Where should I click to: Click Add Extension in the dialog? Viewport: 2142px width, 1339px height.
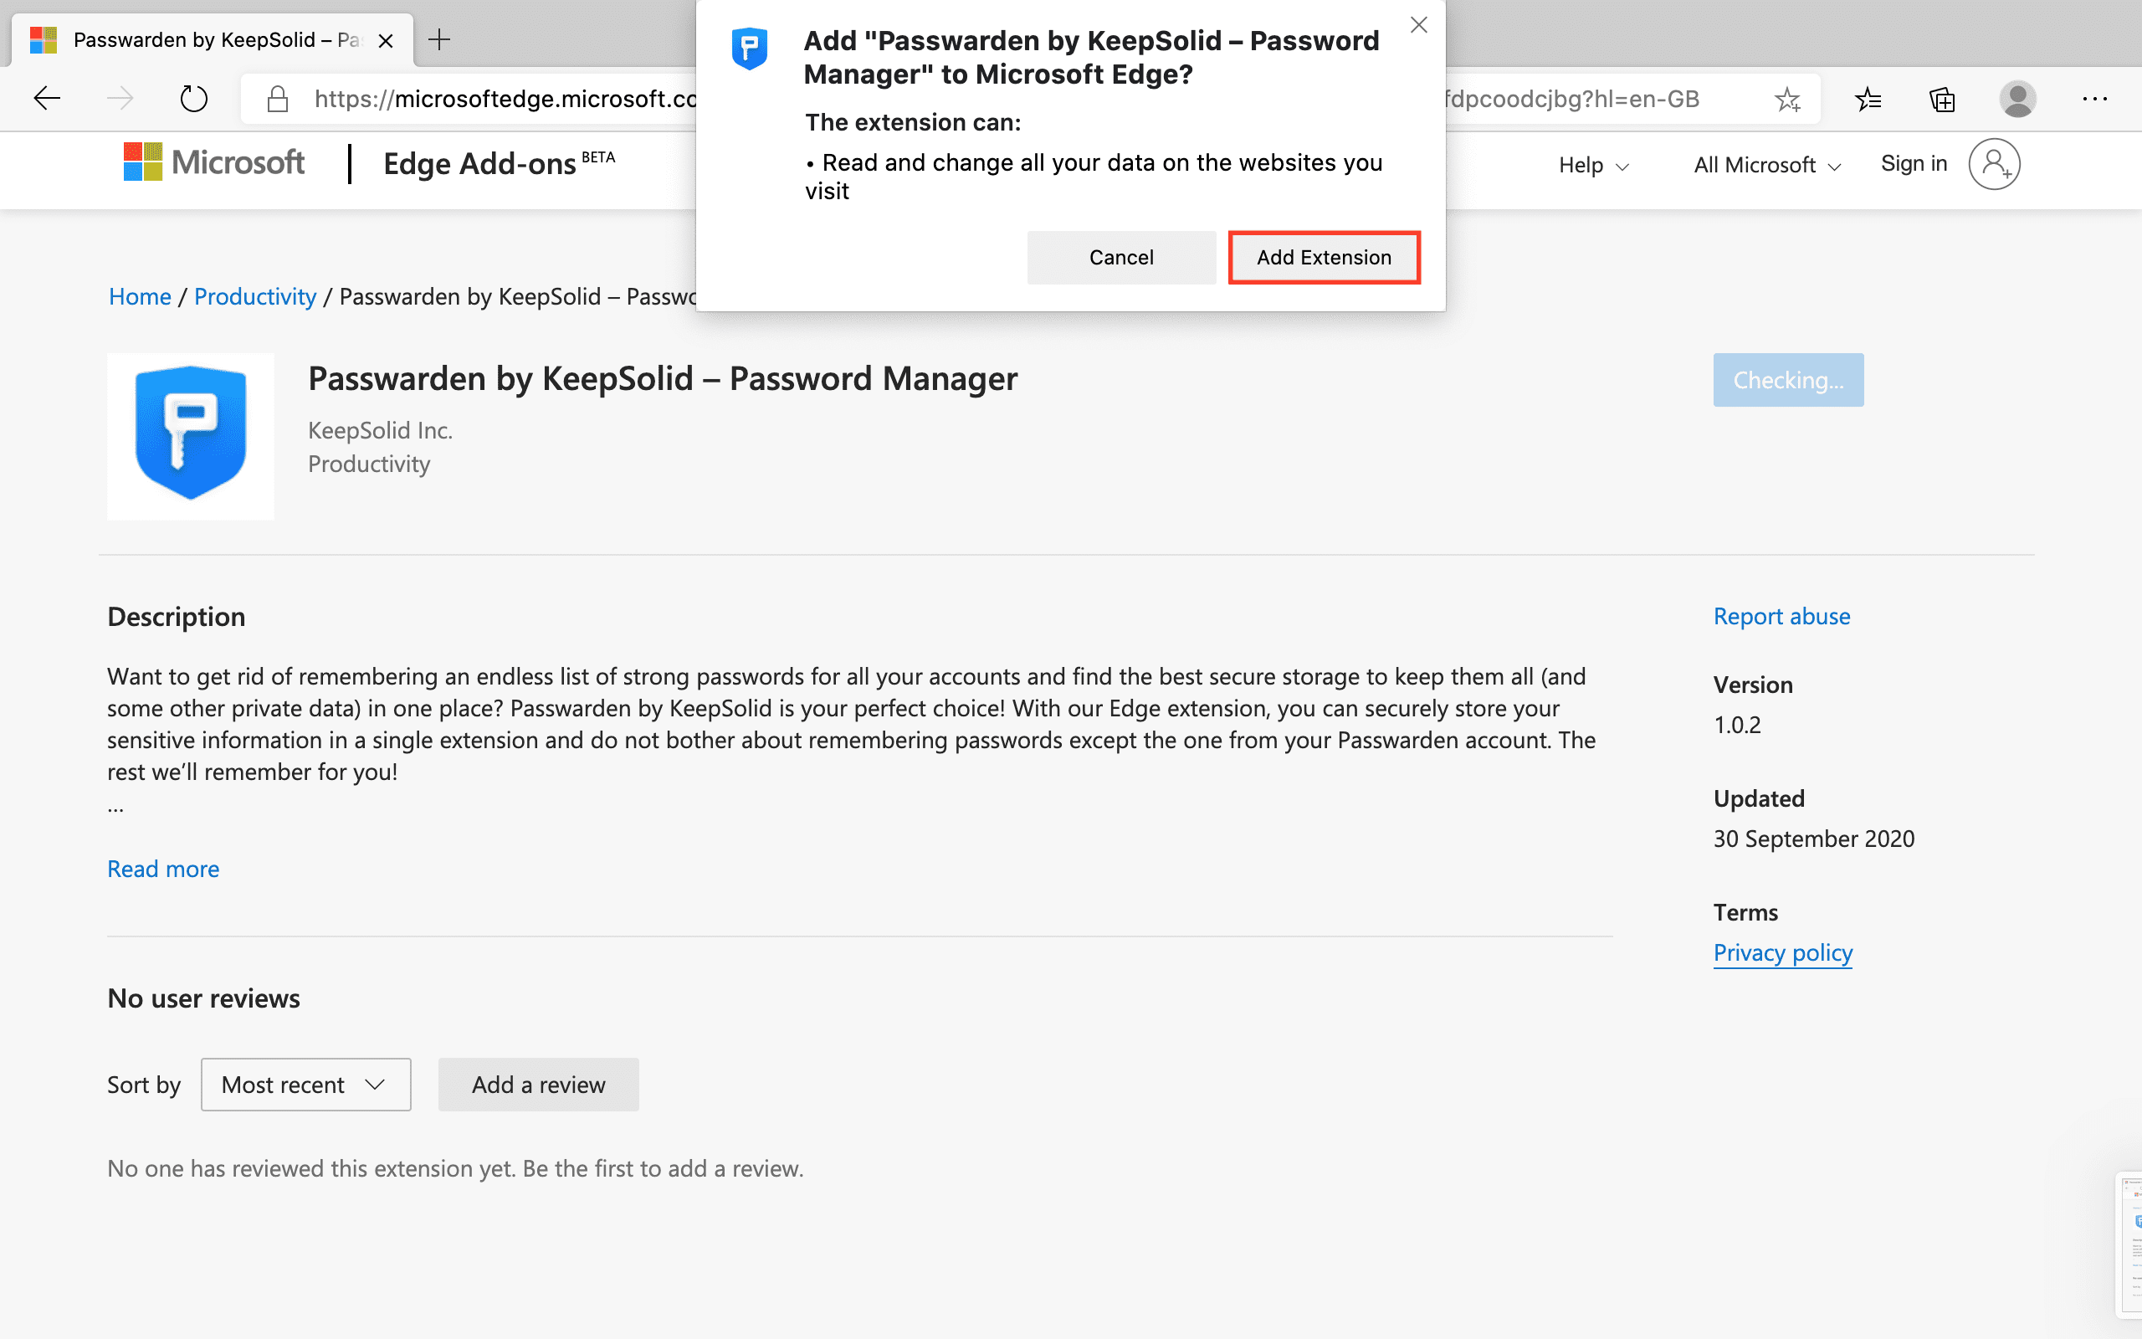click(1323, 258)
